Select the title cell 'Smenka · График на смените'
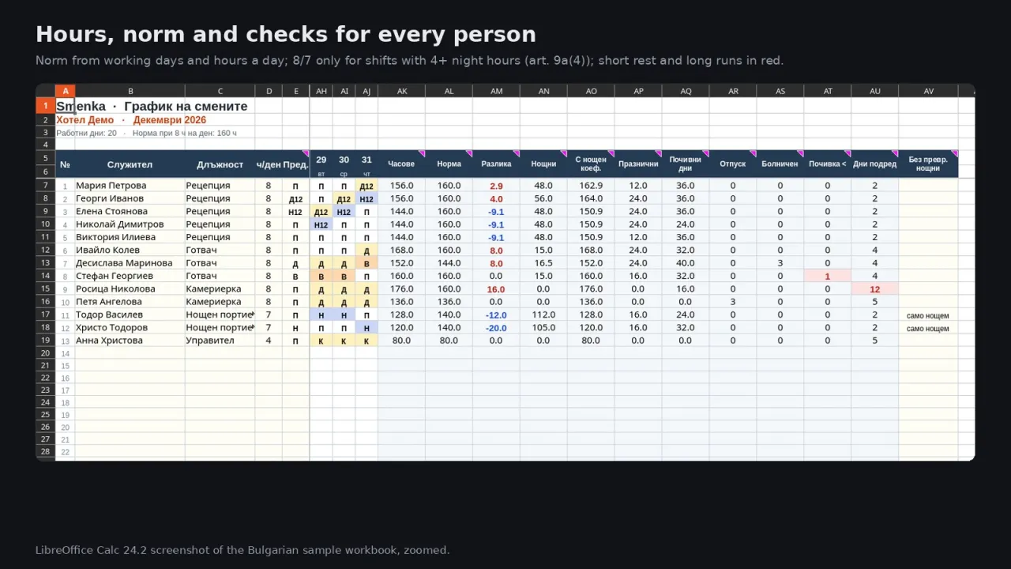Viewport: 1011px width, 569px height. click(152, 106)
